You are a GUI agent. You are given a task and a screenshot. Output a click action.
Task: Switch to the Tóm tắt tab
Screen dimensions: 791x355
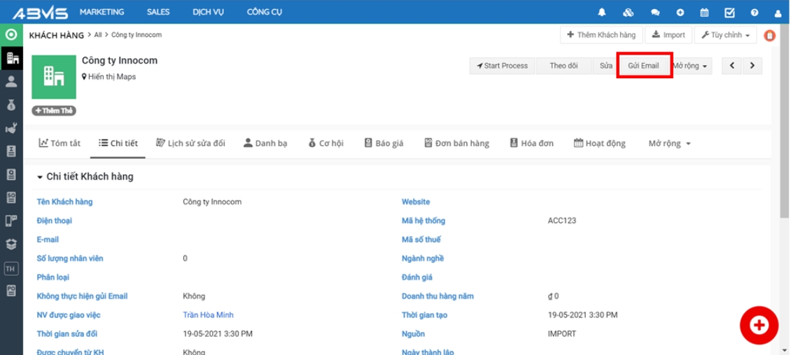pyautogui.click(x=59, y=143)
